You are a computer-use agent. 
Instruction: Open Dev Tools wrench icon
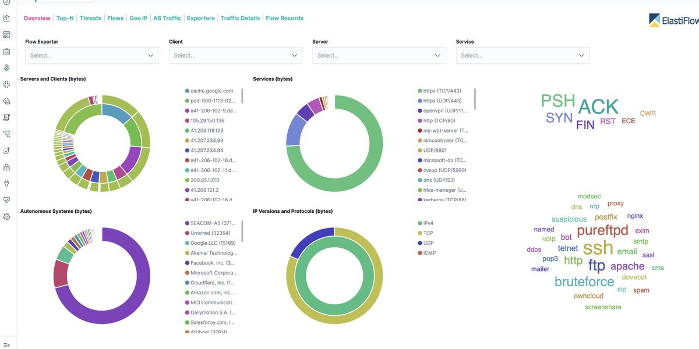click(6, 183)
